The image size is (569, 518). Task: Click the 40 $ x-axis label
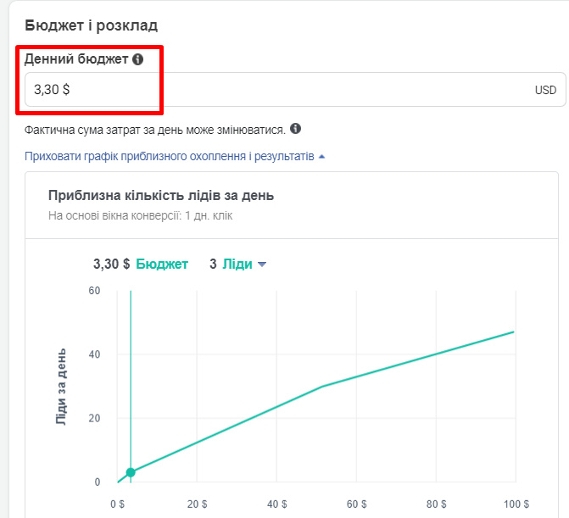pyautogui.click(x=276, y=504)
